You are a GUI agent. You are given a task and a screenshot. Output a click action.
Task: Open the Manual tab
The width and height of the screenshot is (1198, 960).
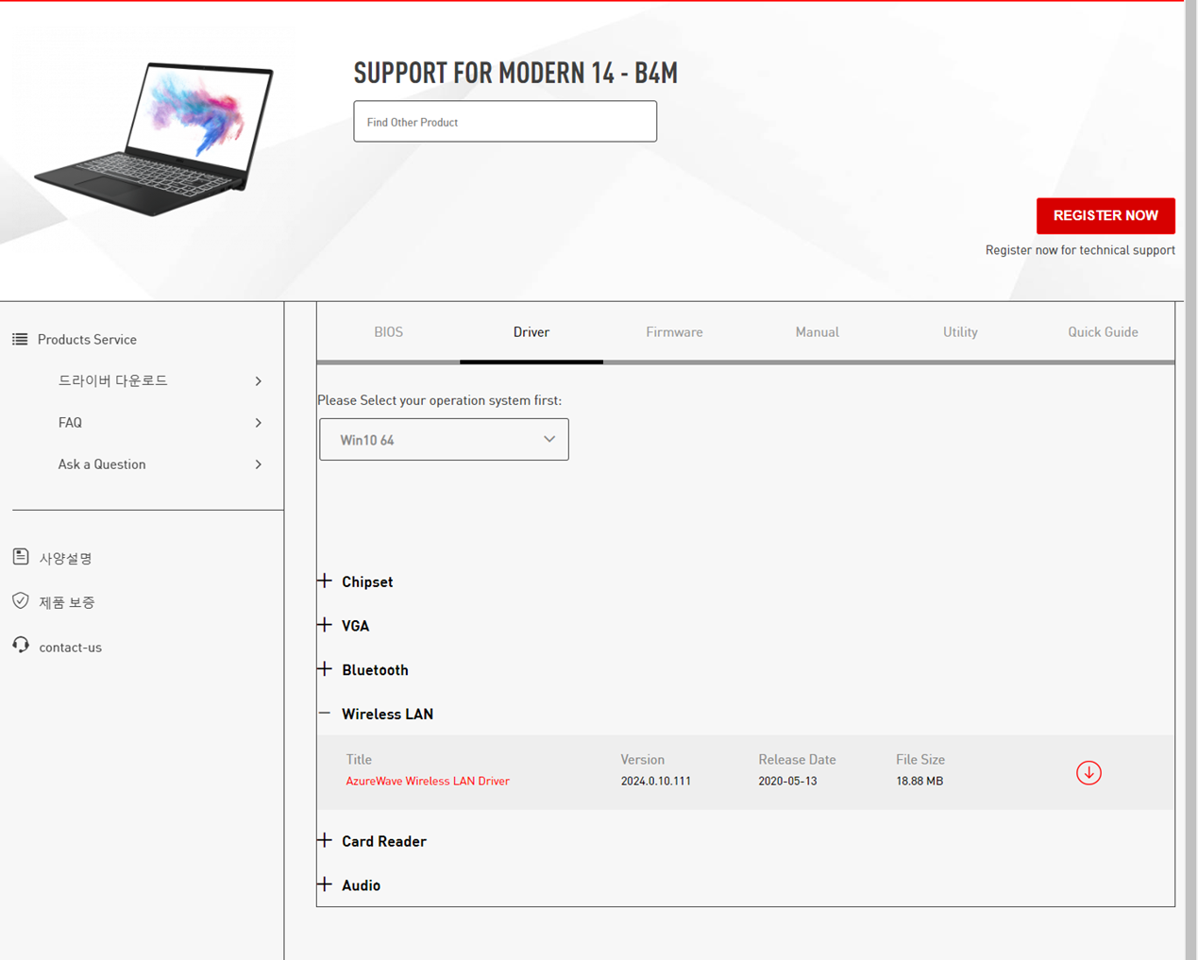coord(818,332)
